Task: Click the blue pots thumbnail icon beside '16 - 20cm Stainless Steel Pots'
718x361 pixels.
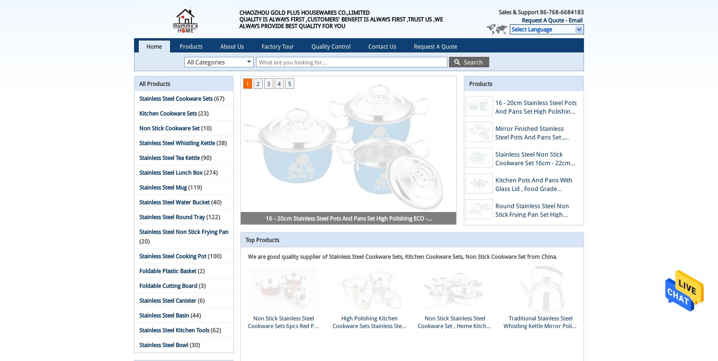Action: (479, 106)
